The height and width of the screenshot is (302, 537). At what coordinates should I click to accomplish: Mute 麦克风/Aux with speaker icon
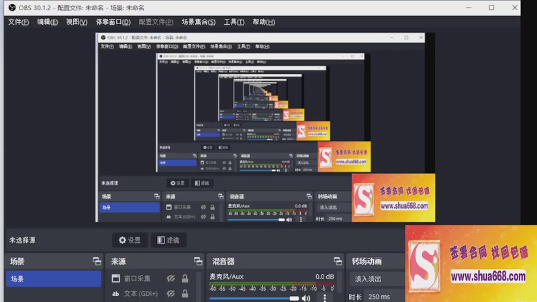point(306,298)
